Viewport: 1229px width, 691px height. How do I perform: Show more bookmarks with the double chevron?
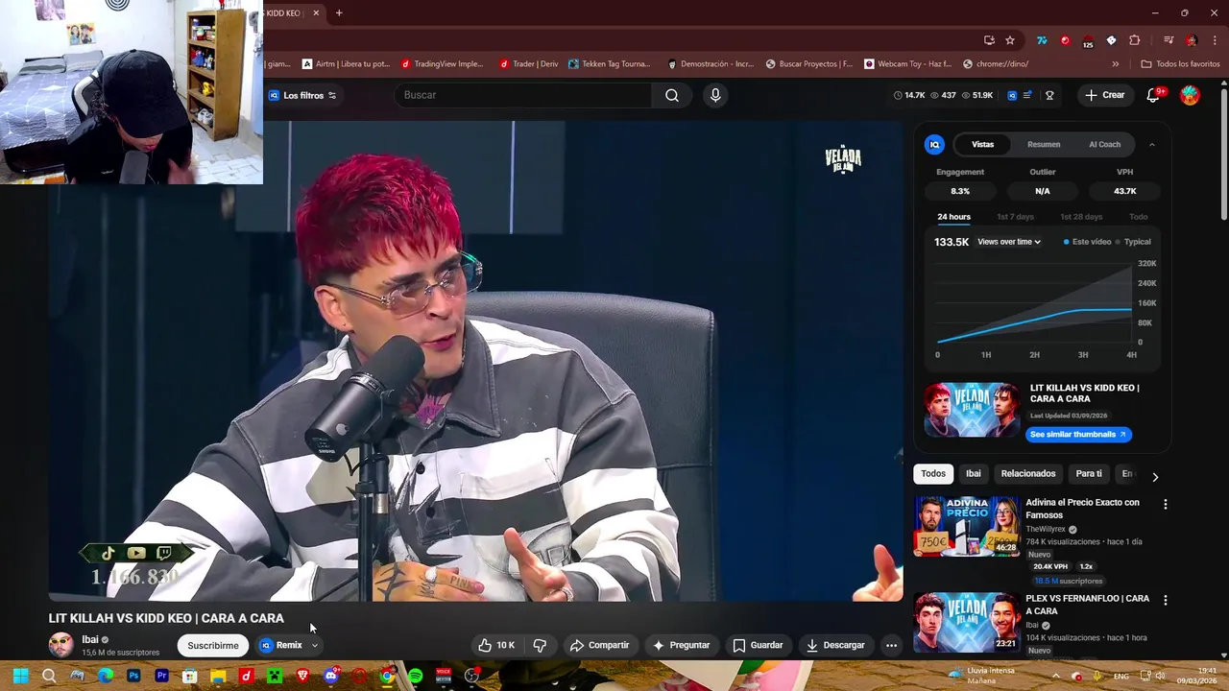[x=1115, y=64]
